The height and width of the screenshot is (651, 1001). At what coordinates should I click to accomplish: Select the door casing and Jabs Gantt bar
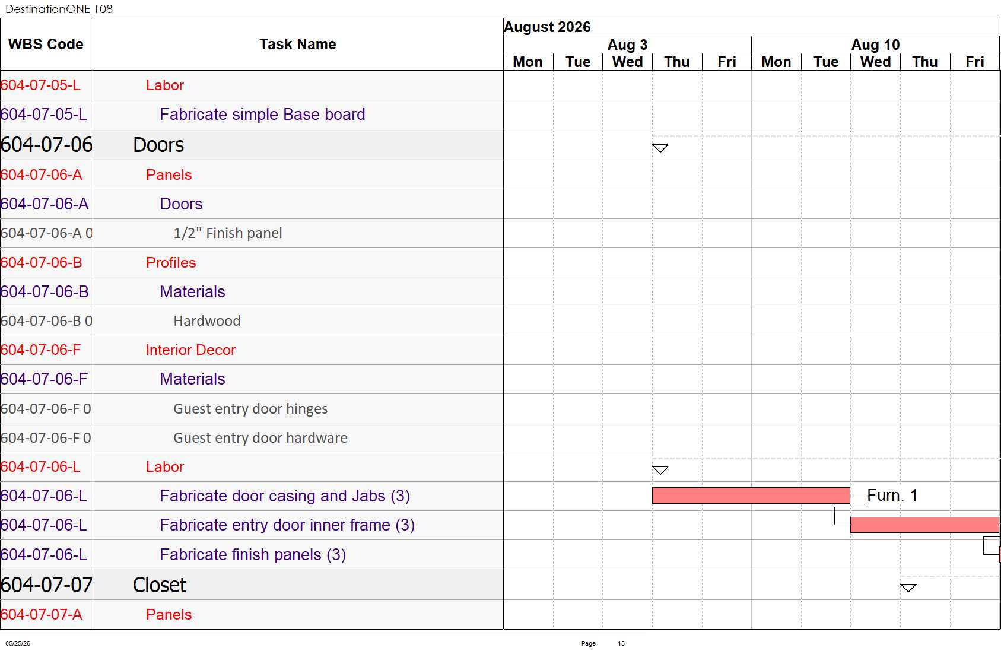(x=751, y=496)
